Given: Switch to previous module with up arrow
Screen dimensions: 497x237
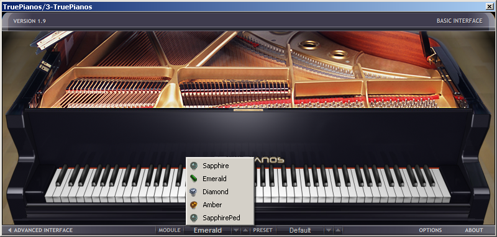Looking at the screenshot, I should pos(245,230).
